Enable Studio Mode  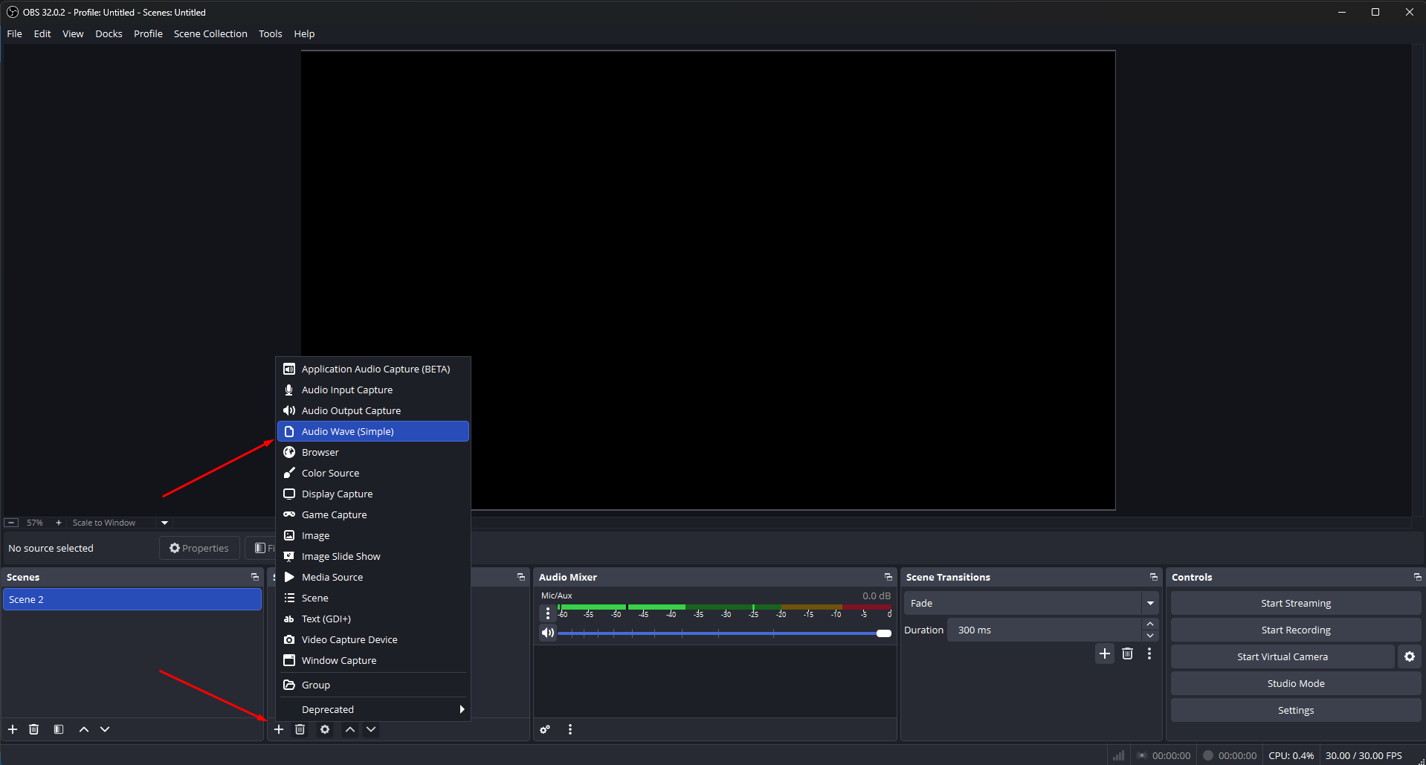point(1295,682)
